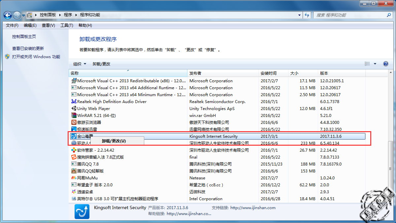Viewport: 396px width, 223px height.
Task: Click the 傲游云浏览器 icon
Action: click(74, 123)
